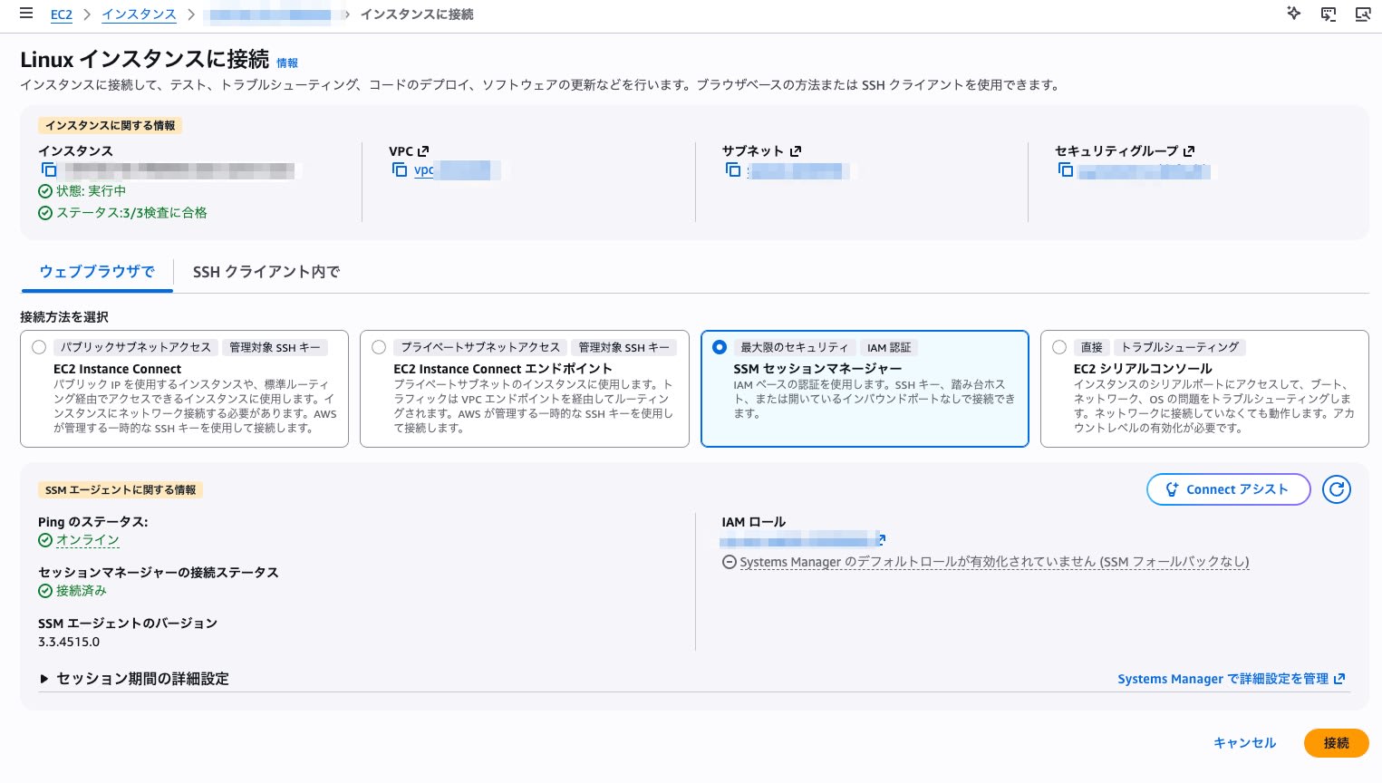Open CloudShell icon in top bar
Image resolution: width=1382 pixels, height=783 pixels.
[1329, 14]
